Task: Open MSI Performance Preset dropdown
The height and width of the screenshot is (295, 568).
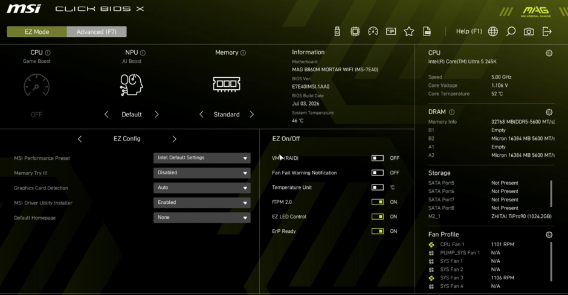Action: [x=202, y=158]
